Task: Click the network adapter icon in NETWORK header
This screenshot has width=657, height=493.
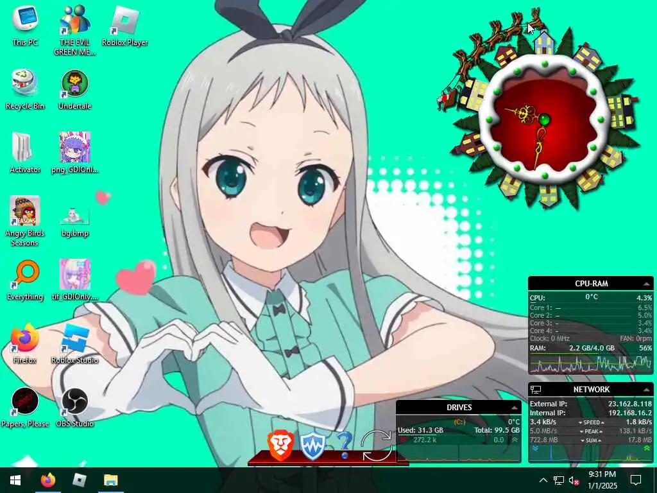Action: [536, 390]
